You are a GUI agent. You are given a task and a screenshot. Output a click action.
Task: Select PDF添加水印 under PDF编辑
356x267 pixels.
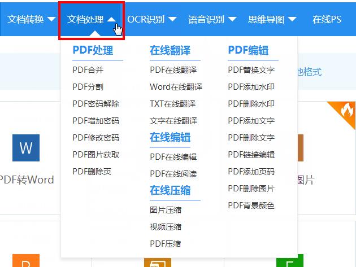(x=251, y=87)
